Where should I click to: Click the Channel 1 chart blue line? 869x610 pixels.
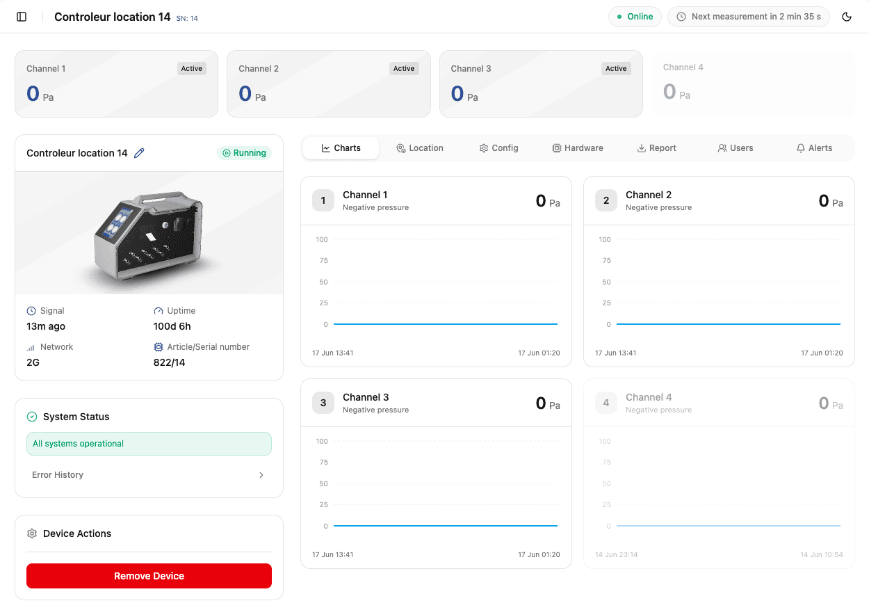446,324
